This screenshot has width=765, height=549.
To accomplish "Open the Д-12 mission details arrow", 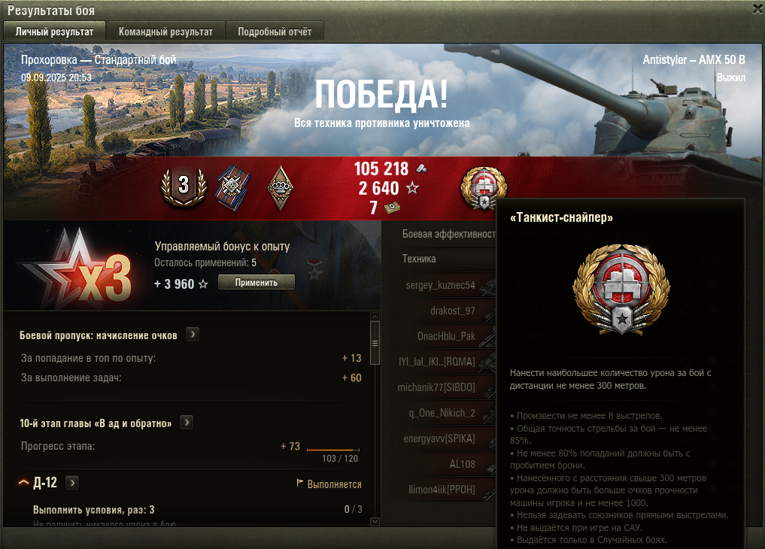I will pyautogui.click(x=72, y=483).
